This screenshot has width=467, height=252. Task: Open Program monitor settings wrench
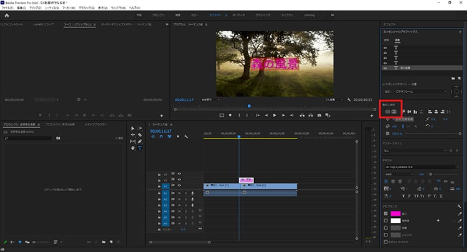click(349, 100)
